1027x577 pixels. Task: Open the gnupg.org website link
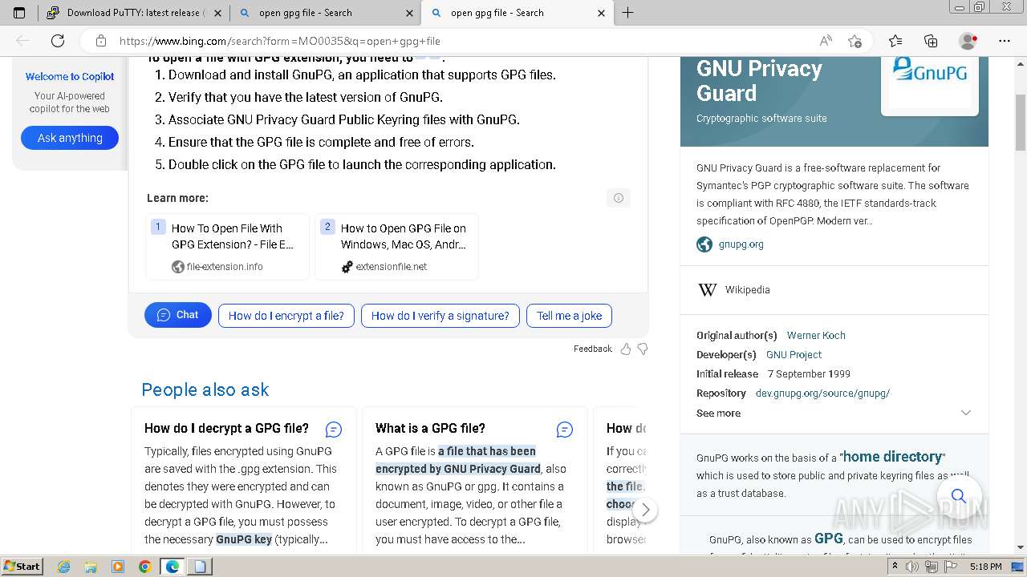(x=741, y=244)
